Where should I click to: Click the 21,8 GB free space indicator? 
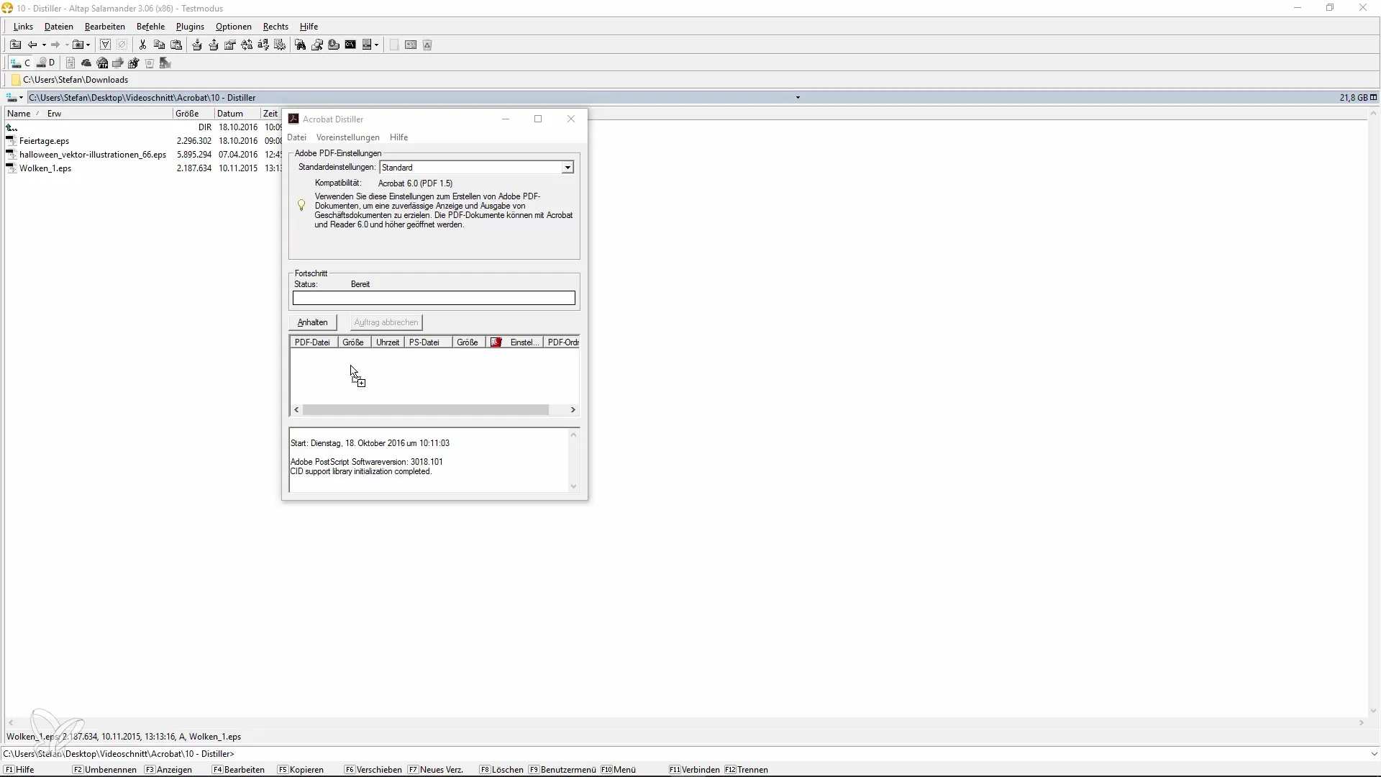pyautogui.click(x=1354, y=97)
